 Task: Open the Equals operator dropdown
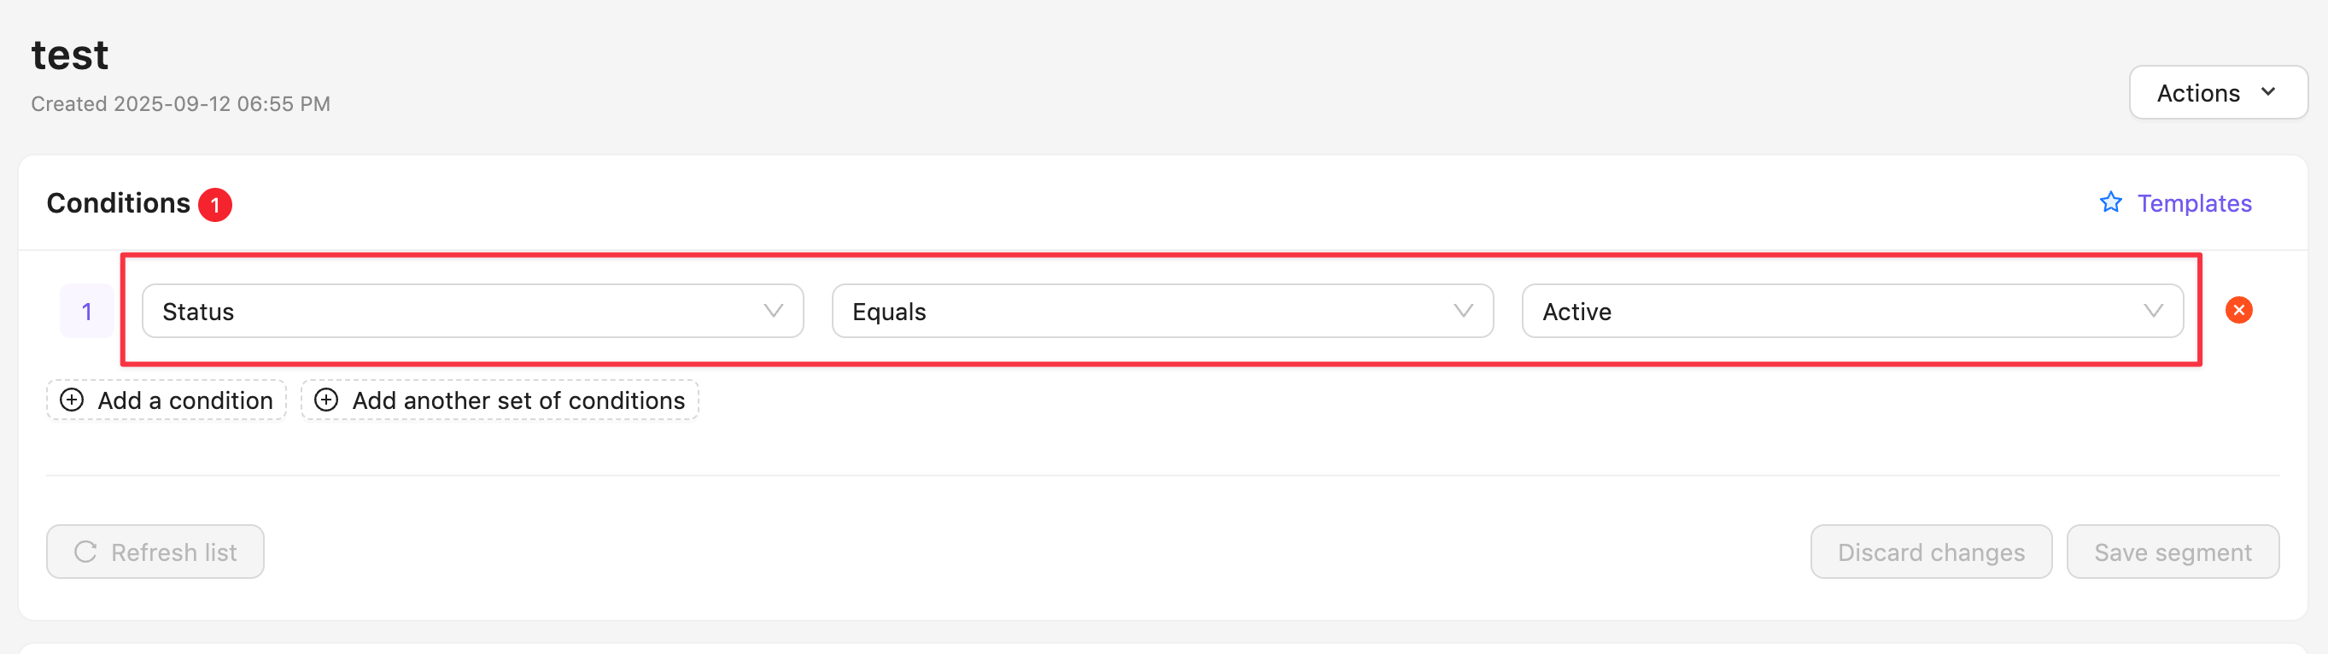(x=1148, y=312)
